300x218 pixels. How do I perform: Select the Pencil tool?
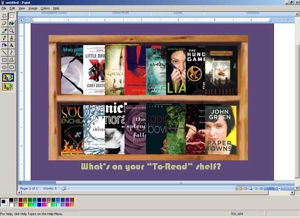4,38
